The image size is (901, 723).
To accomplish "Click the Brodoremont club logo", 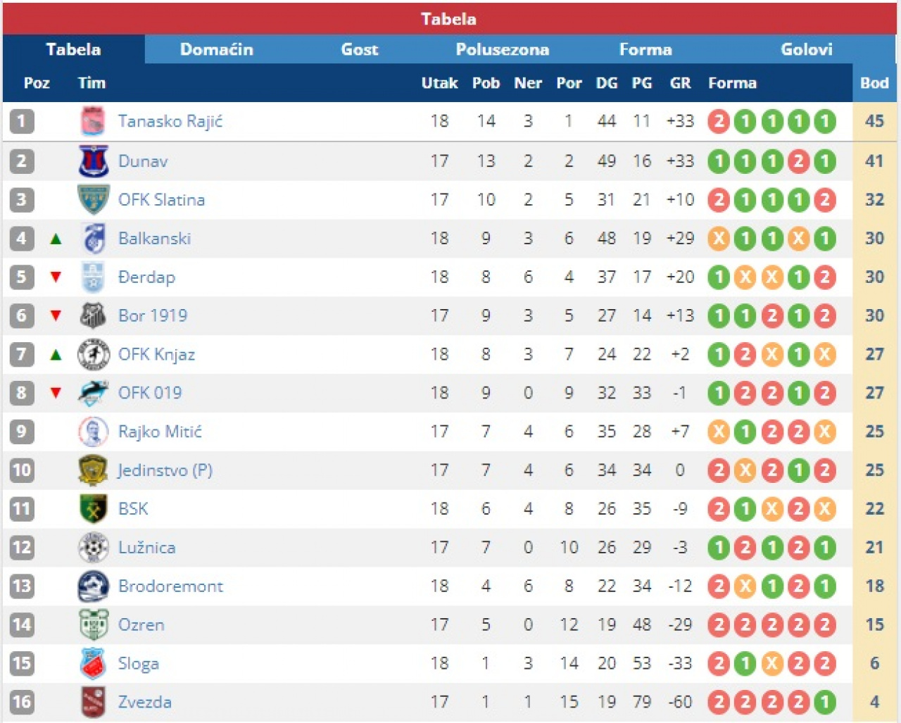I will click(x=93, y=586).
